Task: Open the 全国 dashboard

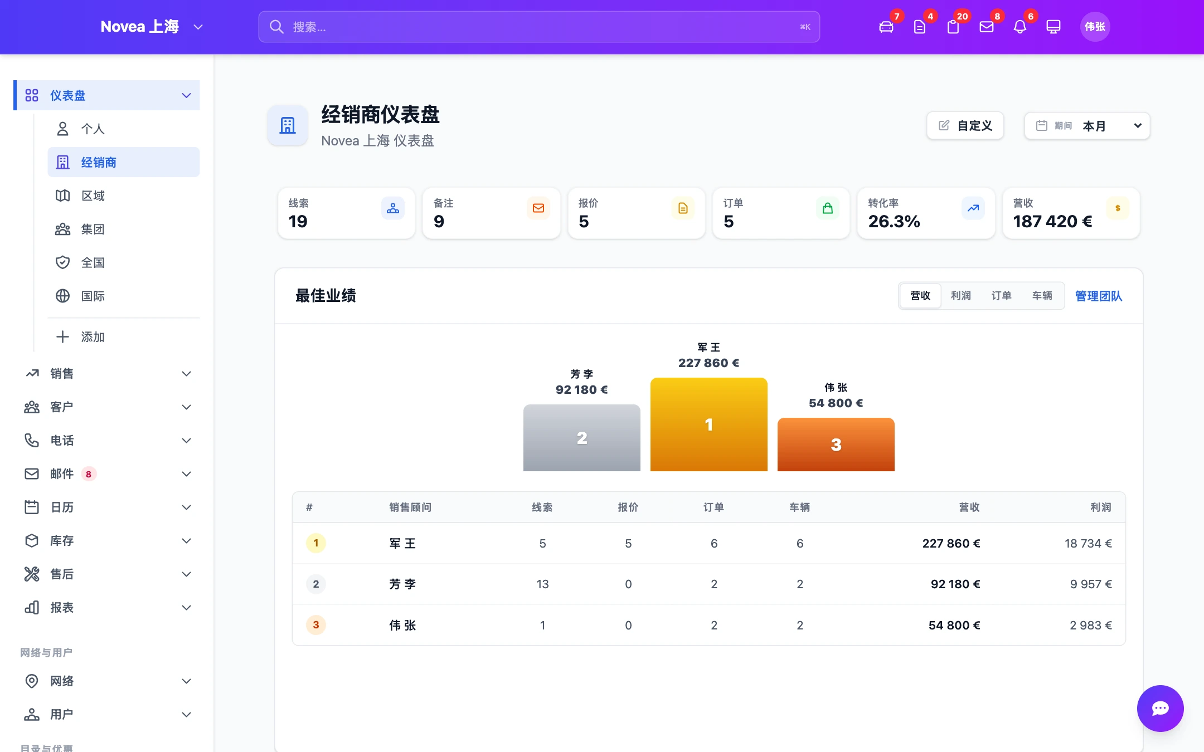Action: 124,262
